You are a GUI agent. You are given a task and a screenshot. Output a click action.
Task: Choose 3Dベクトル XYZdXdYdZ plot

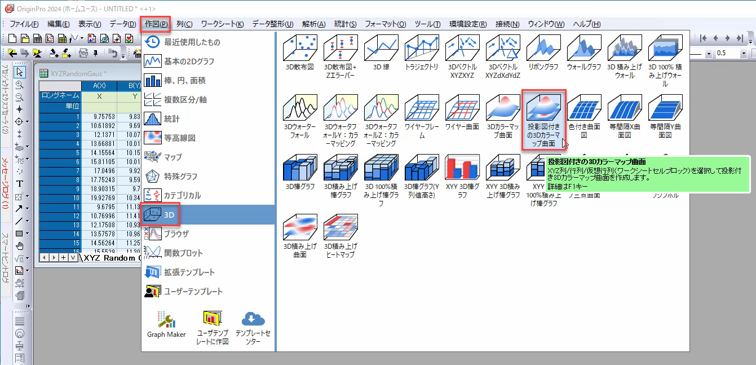[x=503, y=56]
